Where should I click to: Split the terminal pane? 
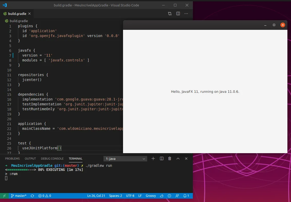tap(162, 159)
